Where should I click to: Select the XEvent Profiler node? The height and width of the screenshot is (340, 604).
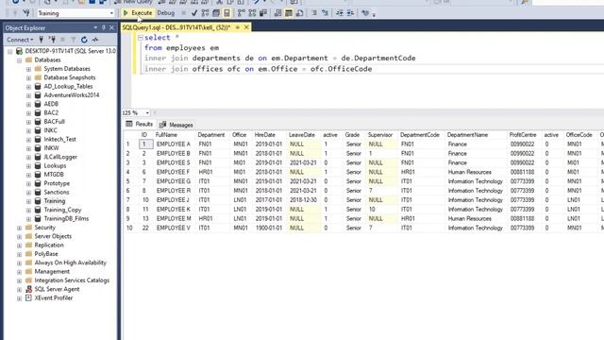click(x=54, y=298)
